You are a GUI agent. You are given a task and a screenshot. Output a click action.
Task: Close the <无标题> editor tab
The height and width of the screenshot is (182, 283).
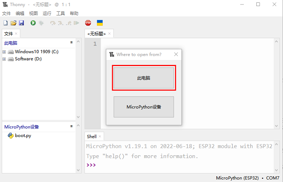point(109,34)
